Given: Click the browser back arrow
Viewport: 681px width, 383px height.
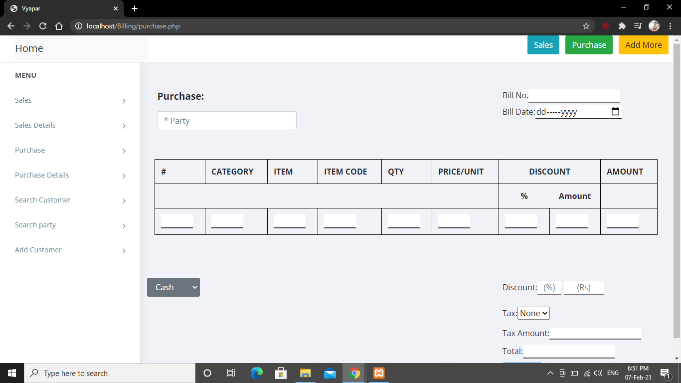Looking at the screenshot, I should tap(11, 26).
